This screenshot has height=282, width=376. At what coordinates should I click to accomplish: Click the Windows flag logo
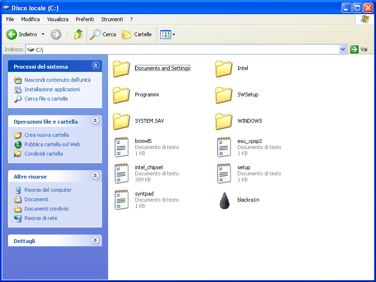tap(365, 19)
